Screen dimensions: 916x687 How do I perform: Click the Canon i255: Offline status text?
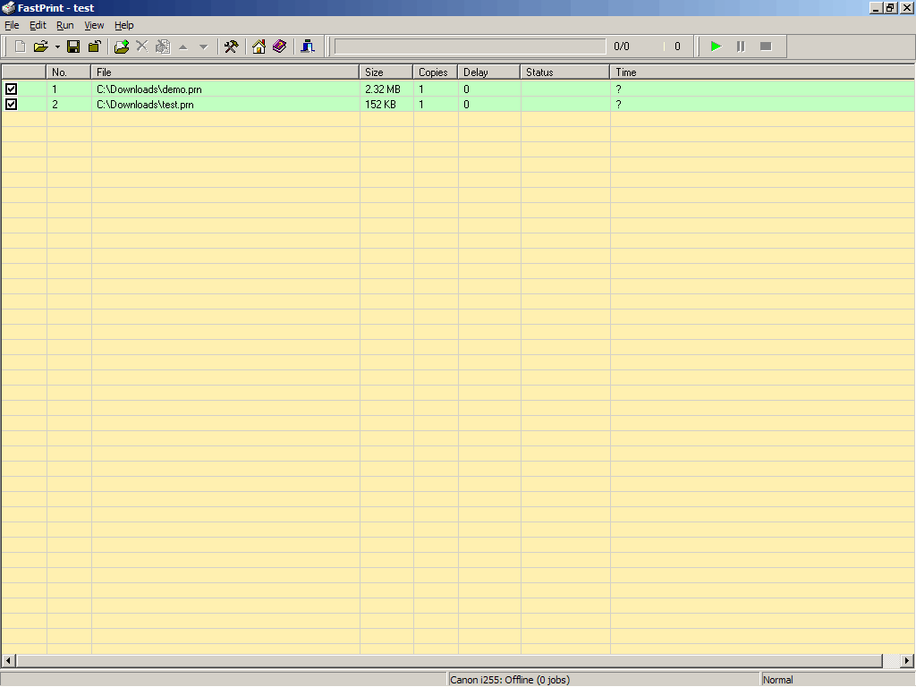tap(509, 680)
